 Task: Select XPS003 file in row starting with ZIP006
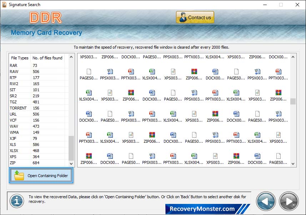(215, 159)
